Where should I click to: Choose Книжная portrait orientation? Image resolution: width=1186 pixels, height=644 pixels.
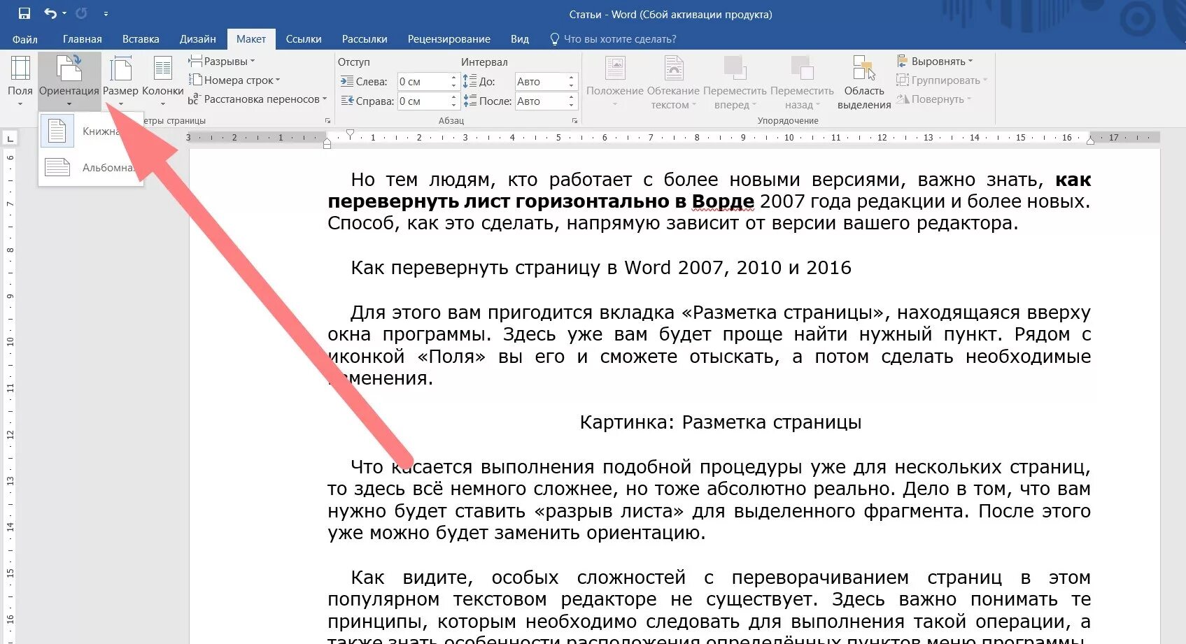tap(91, 131)
